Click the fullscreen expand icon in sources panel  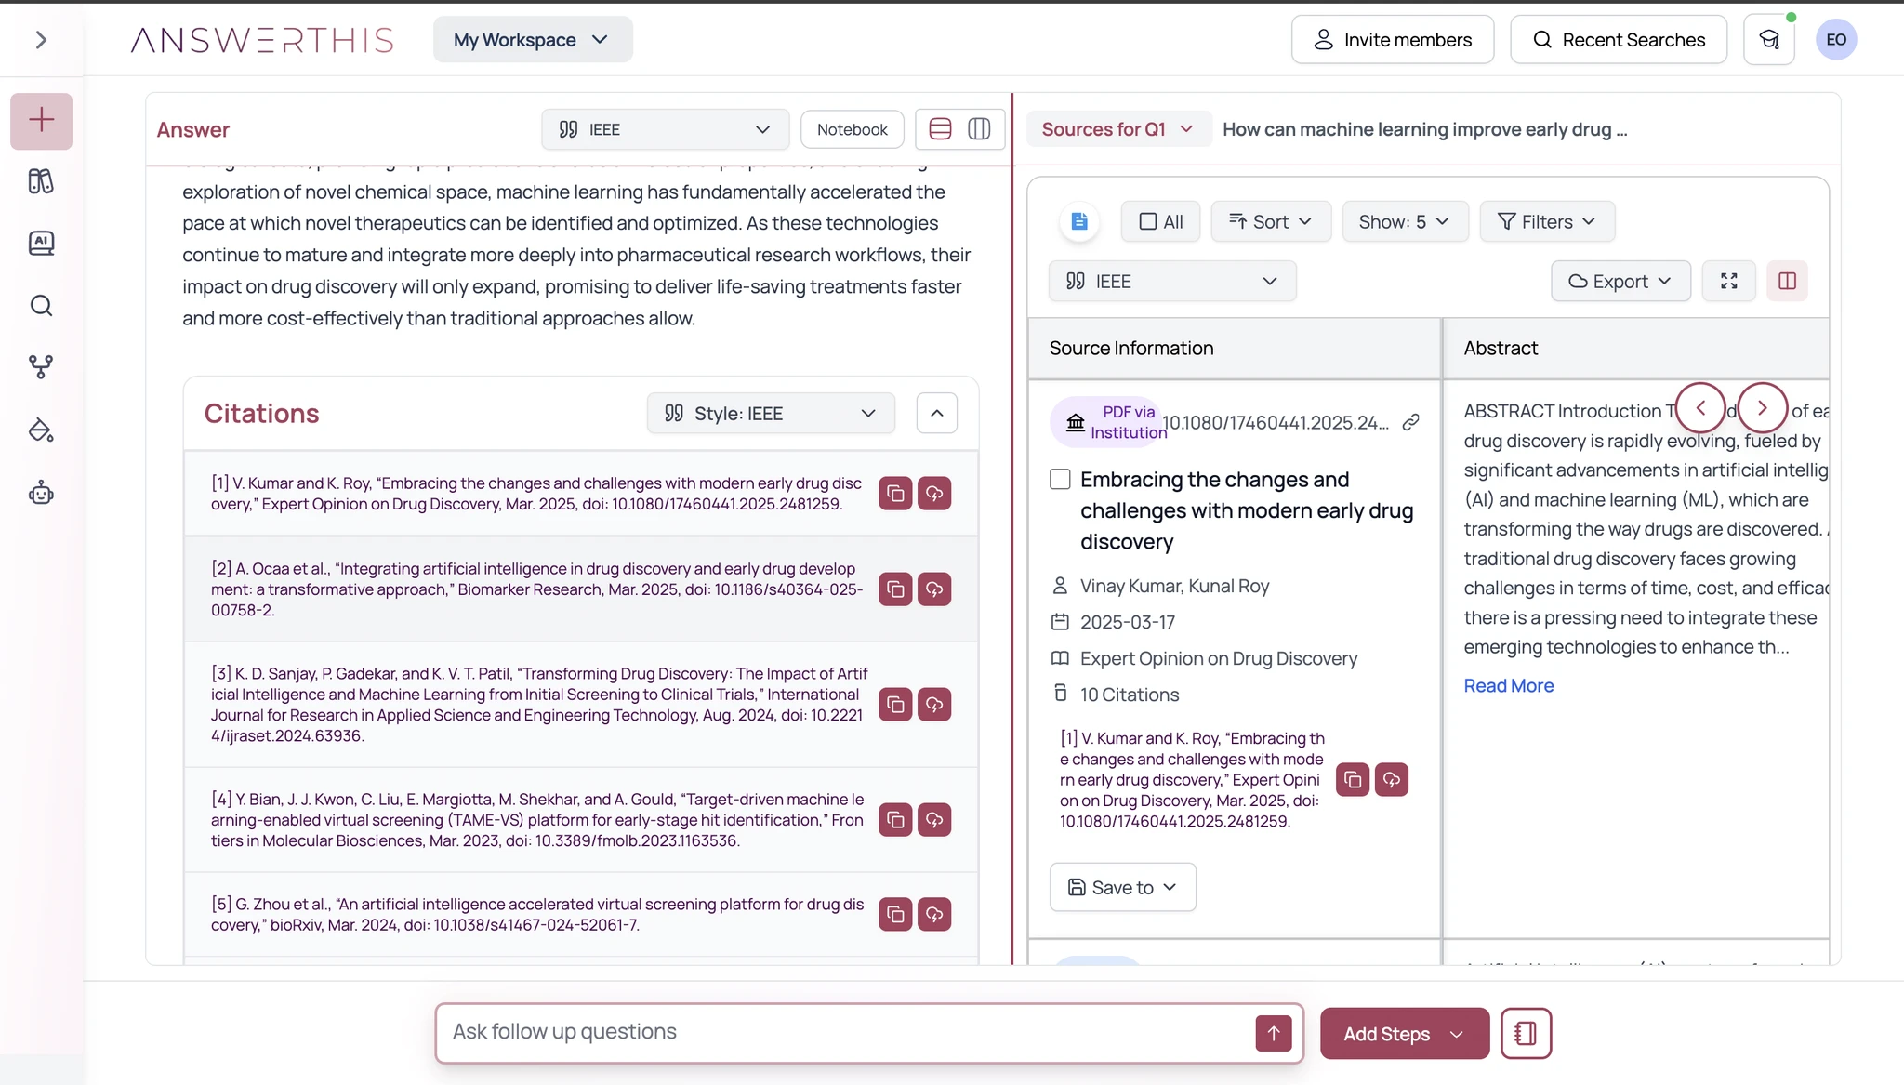1728,281
